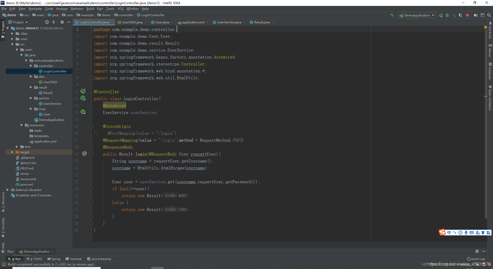
Task: Hide the Project panel with the minus icon
Action: coord(69,22)
